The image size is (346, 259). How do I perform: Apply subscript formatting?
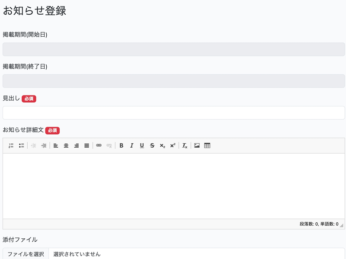coord(162,146)
